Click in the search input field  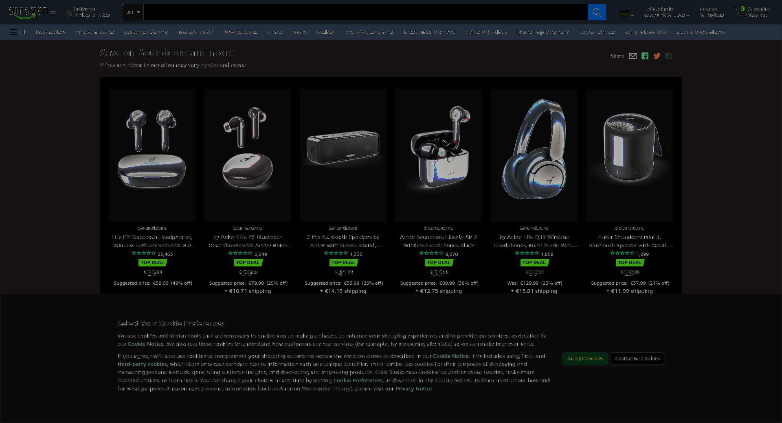click(x=366, y=12)
